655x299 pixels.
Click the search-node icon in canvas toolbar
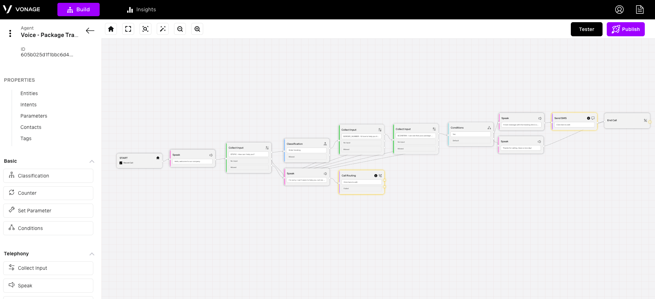tap(145, 29)
